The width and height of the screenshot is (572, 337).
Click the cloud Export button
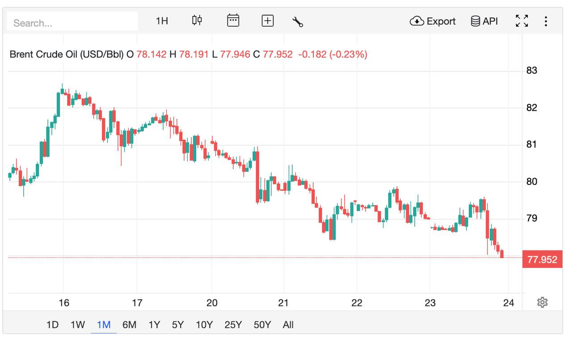(x=433, y=21)
